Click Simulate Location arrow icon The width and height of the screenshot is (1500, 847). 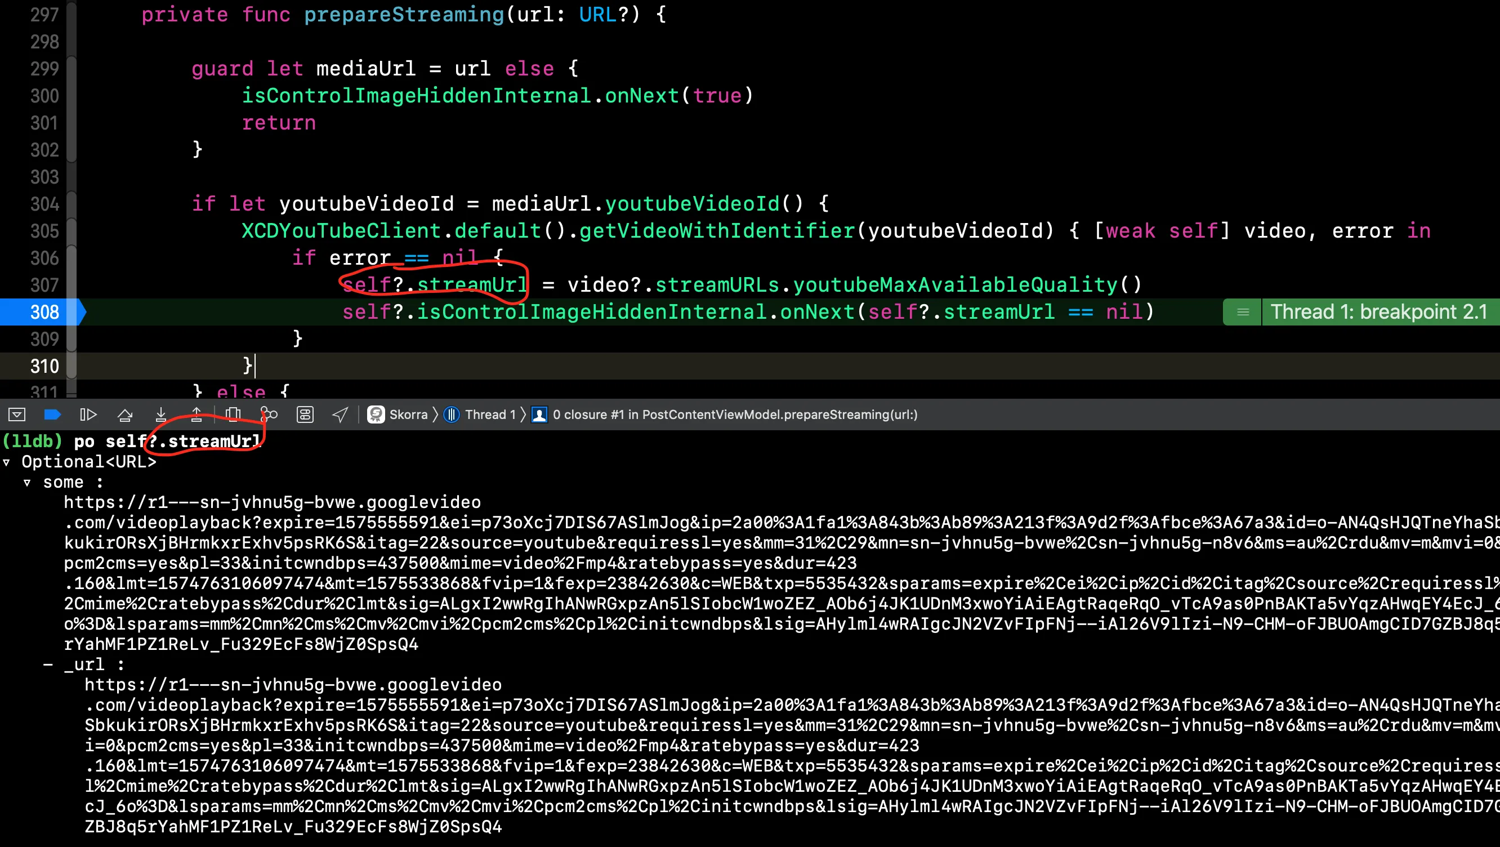[x=340, y=414]
